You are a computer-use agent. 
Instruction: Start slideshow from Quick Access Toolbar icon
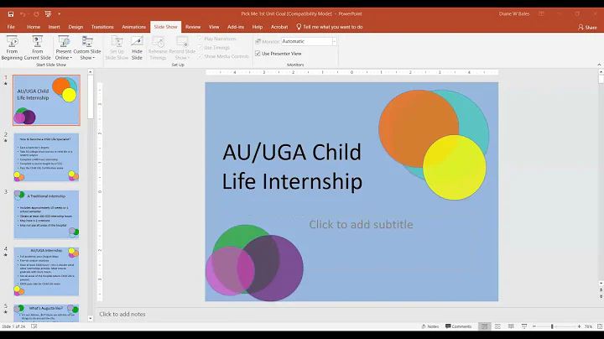(x=48, y=14)
